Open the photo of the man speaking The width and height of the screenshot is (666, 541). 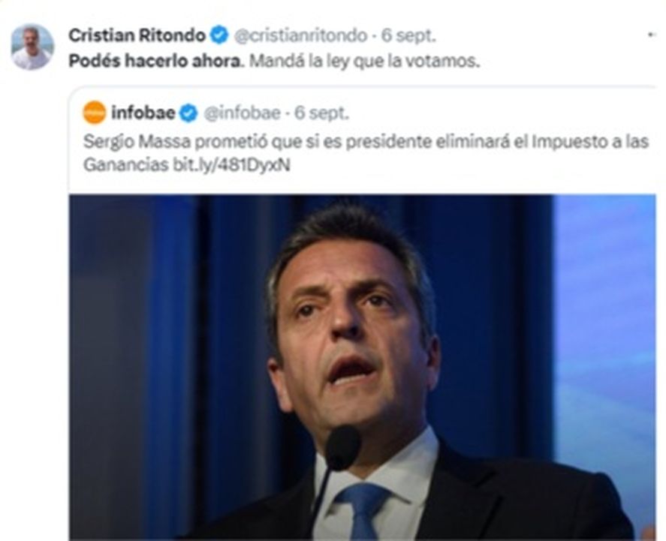(363, 367)
